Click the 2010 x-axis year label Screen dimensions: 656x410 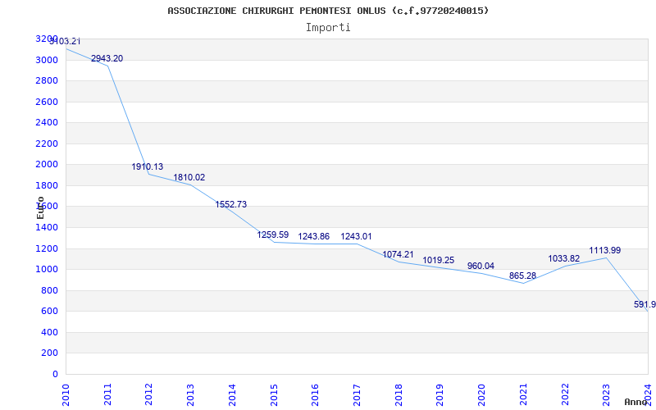click(x=66, y=395)
